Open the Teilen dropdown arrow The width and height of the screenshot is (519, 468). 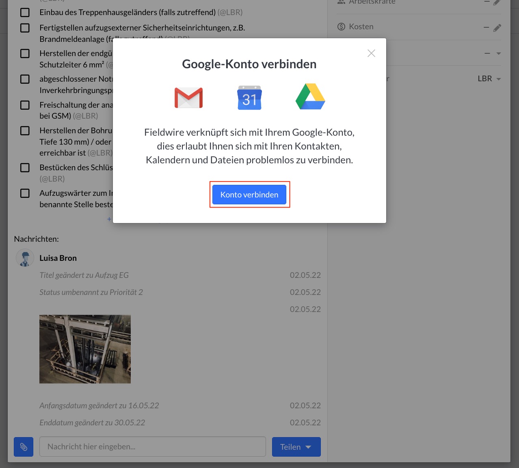click(308, 447)
